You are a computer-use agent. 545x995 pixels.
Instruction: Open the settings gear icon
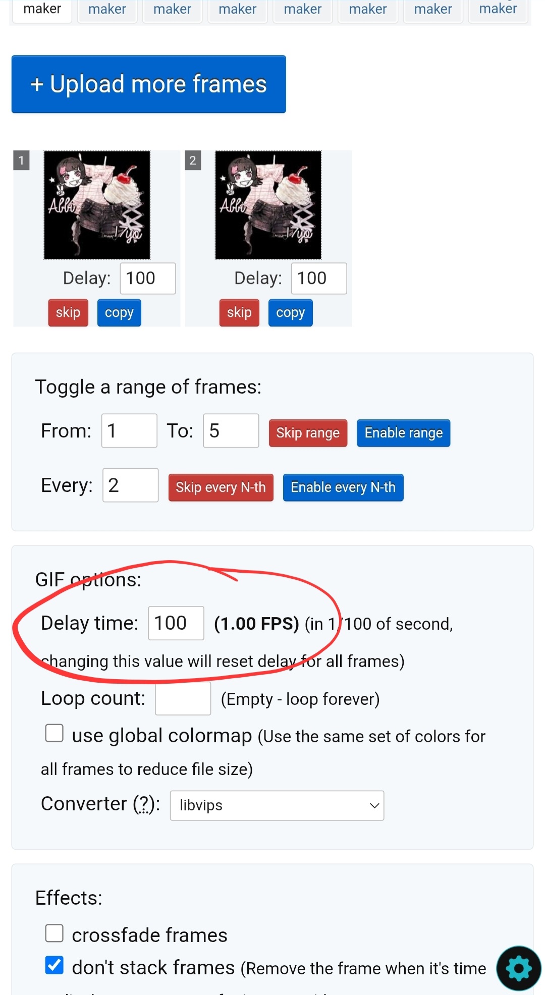[518, 968]
